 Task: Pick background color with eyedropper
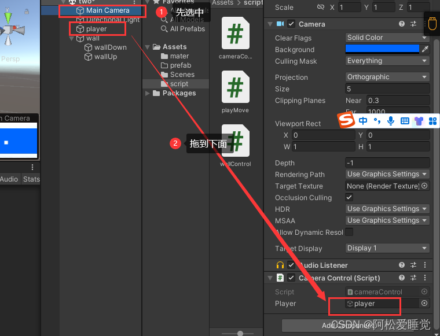(x=425, y=49)
